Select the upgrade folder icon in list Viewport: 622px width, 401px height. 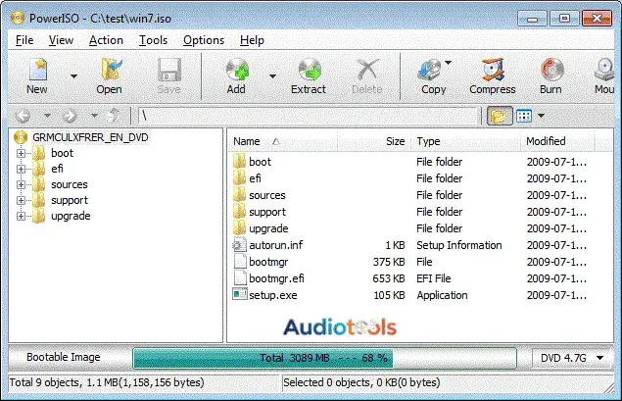(239, 228)
